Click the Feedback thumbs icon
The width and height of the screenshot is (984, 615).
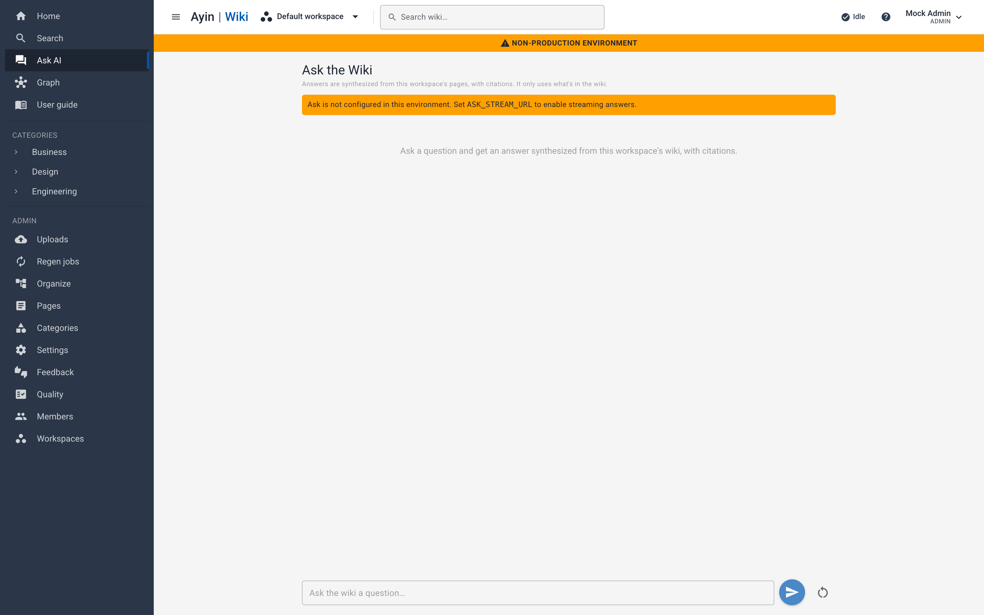(21, 372)
